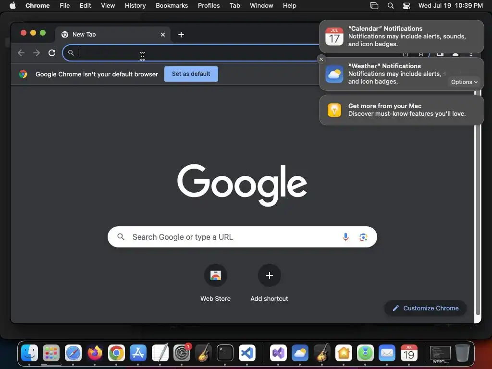Open App Store from the dock
Image resolution: width=492 pixels, height=369 pixels.
(x=138, y=353)
